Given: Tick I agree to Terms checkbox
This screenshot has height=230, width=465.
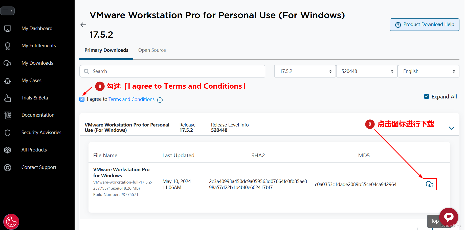Looking at the screenshot, I should pos(82,99).
